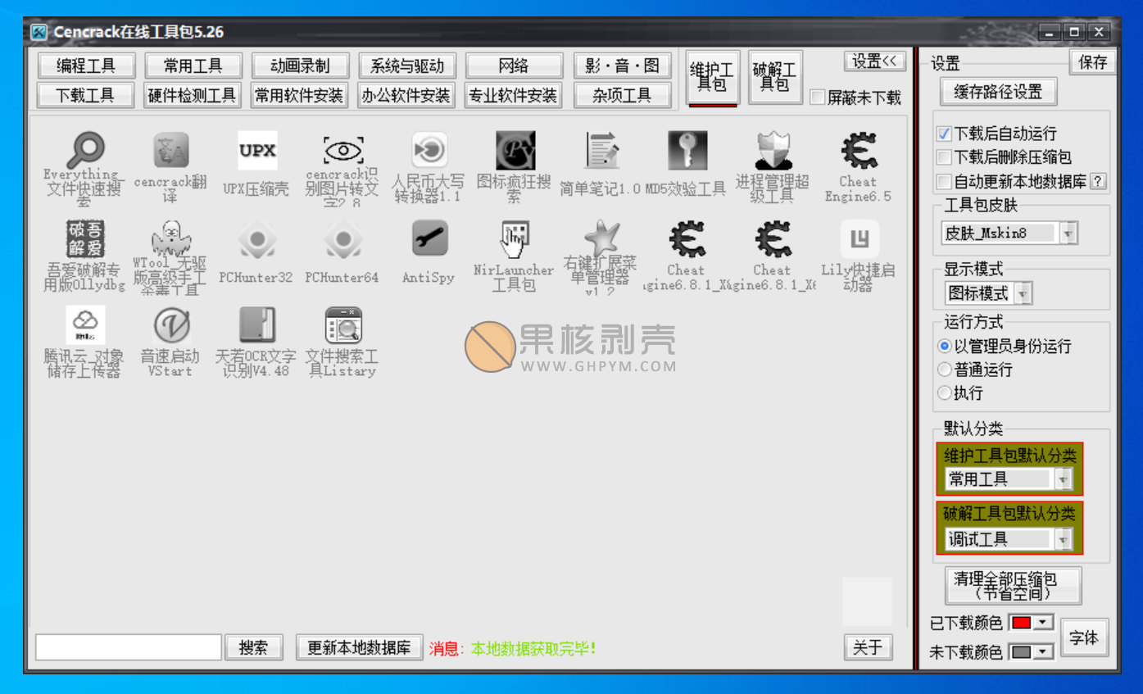Open 已下载颜色 color dropdown arrow
The height and width of the screenshot is (694, 1143).
coord(1042,623)
